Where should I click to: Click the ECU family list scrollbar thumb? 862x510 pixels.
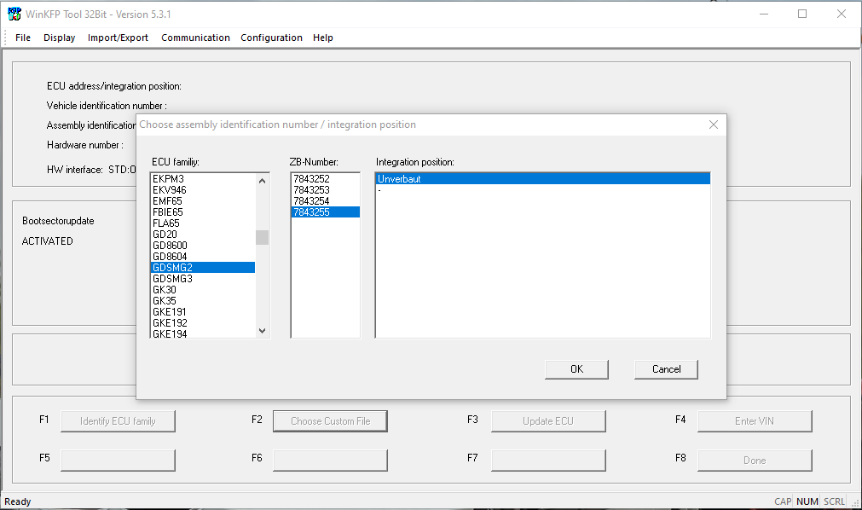(x=263, y=237)
